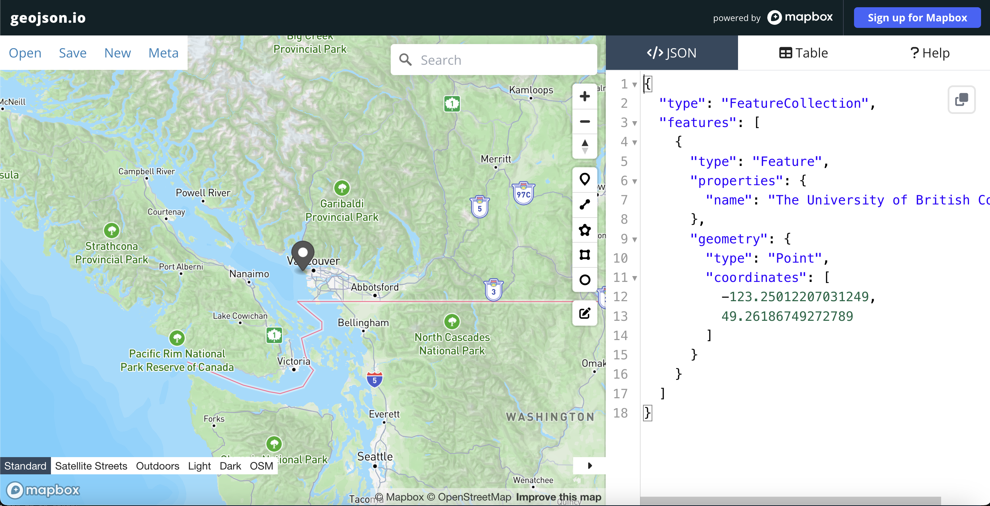Click North Cascades National Park icon

tap(452, 321)
